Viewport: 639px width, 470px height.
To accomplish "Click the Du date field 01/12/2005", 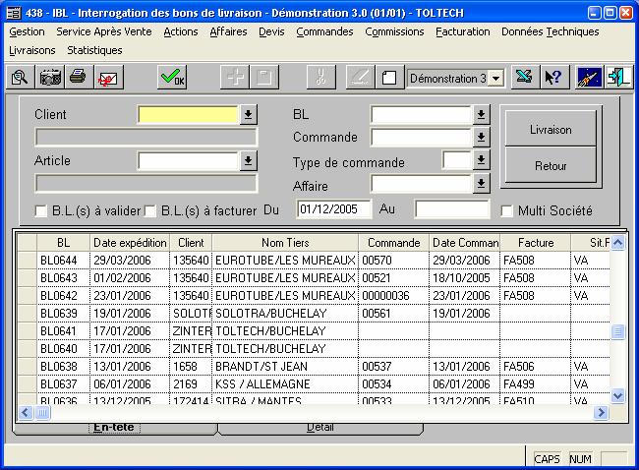I will click(334, 209).
